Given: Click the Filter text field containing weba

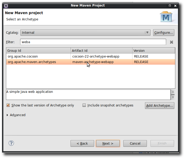Looking at the screenshot, I should pyautogui.click(x=93, y=42).
